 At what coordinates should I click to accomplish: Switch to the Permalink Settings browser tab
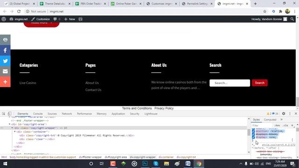pyautogui.click(x=197, y=4)
